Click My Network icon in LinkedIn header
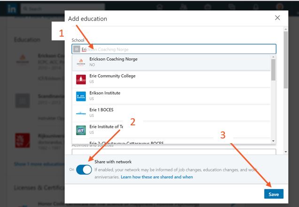299x207 pixels. click(x=184, y=7)
